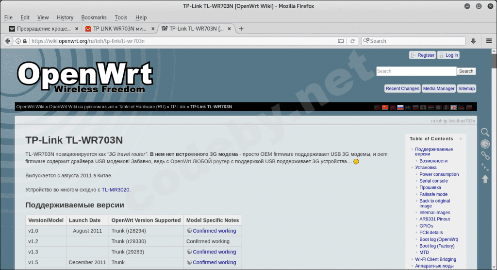The image size is (497, 270).
Task: Open the Downloads arrow icon
Action: tap(473, 41)
